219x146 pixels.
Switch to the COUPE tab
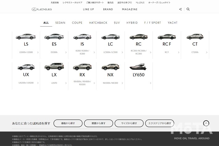click(x=77, y=23)
